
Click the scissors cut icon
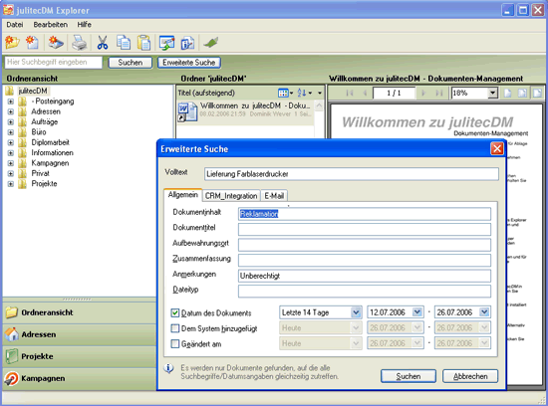click(103, 43)
